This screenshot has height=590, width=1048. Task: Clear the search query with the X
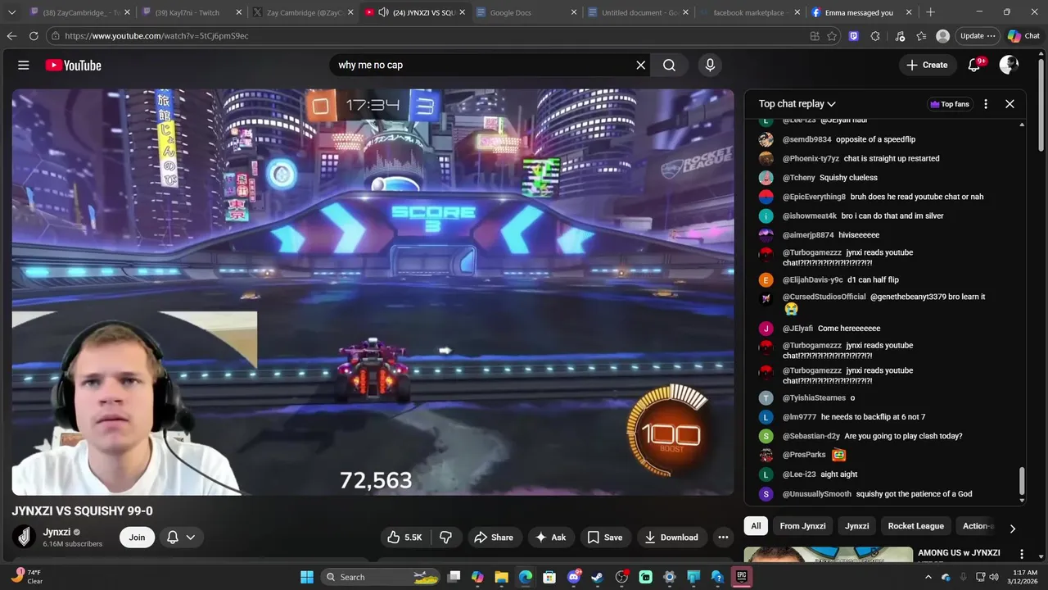(641, 65)
